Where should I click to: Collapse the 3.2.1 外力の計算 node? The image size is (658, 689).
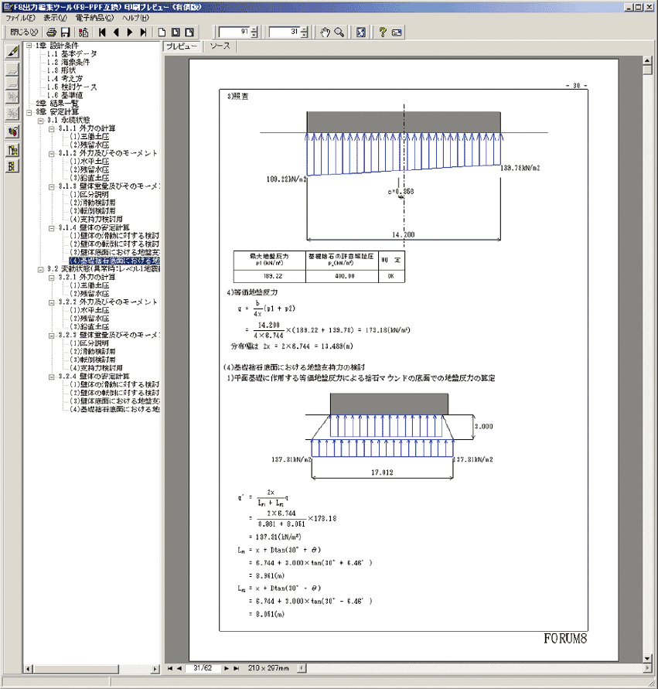coord(52,278)
